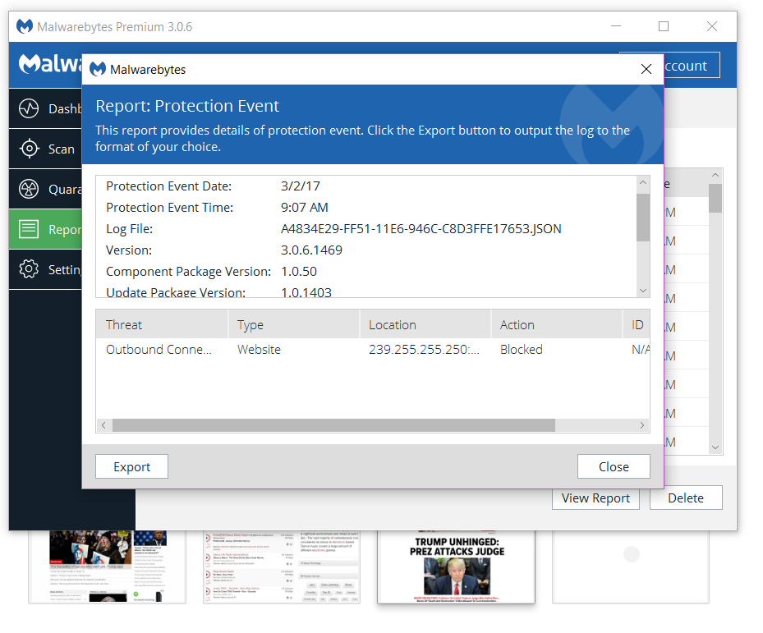This screenshot has width=763, height=633.
Task: Click Malwarebytes logo in main window title
Action: pyautogui.click(x=25, y=26)
